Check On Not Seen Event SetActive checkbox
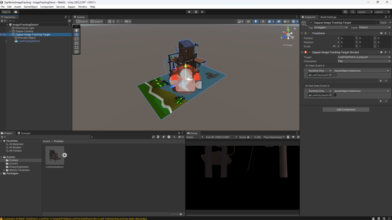 (x=335, y=95)
